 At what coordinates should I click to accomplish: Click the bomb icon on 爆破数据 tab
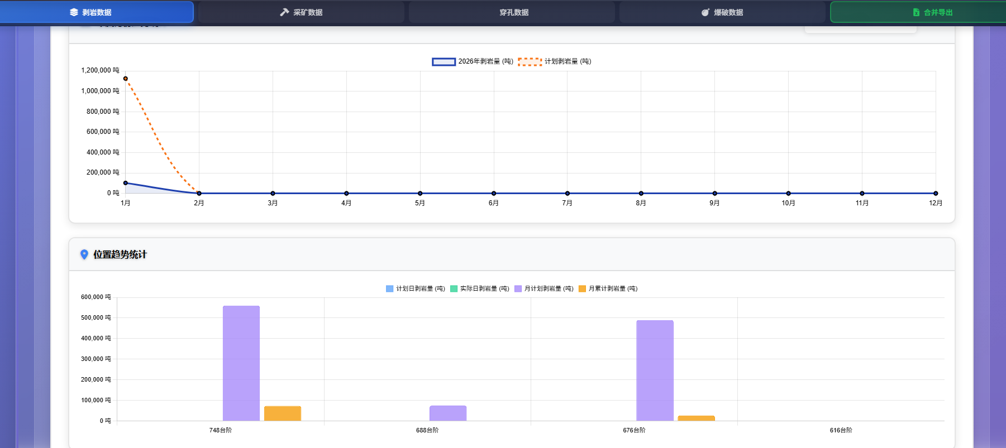pos(705,12)
